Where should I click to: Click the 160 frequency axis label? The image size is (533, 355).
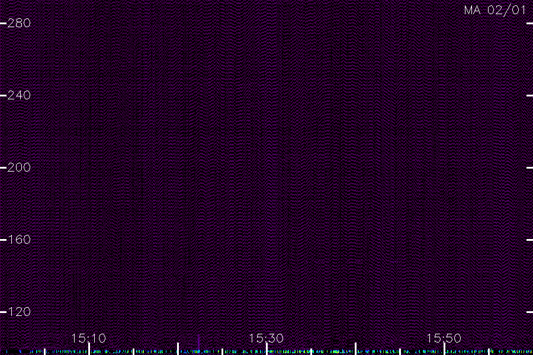(19, 240)
